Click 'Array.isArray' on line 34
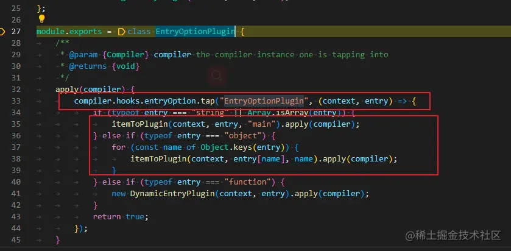Image resolution: width=511 pixels, height=251 pixels. pos(275,113)
